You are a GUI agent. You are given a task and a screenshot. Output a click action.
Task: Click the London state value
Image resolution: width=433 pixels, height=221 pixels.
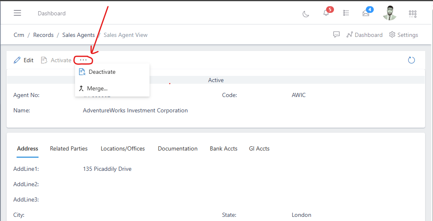301,215
